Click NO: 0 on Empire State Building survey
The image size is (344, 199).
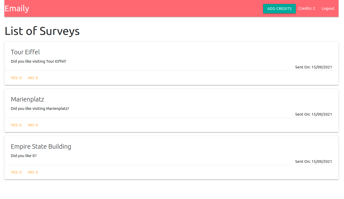pyautogui.click(x=33, y=172)
